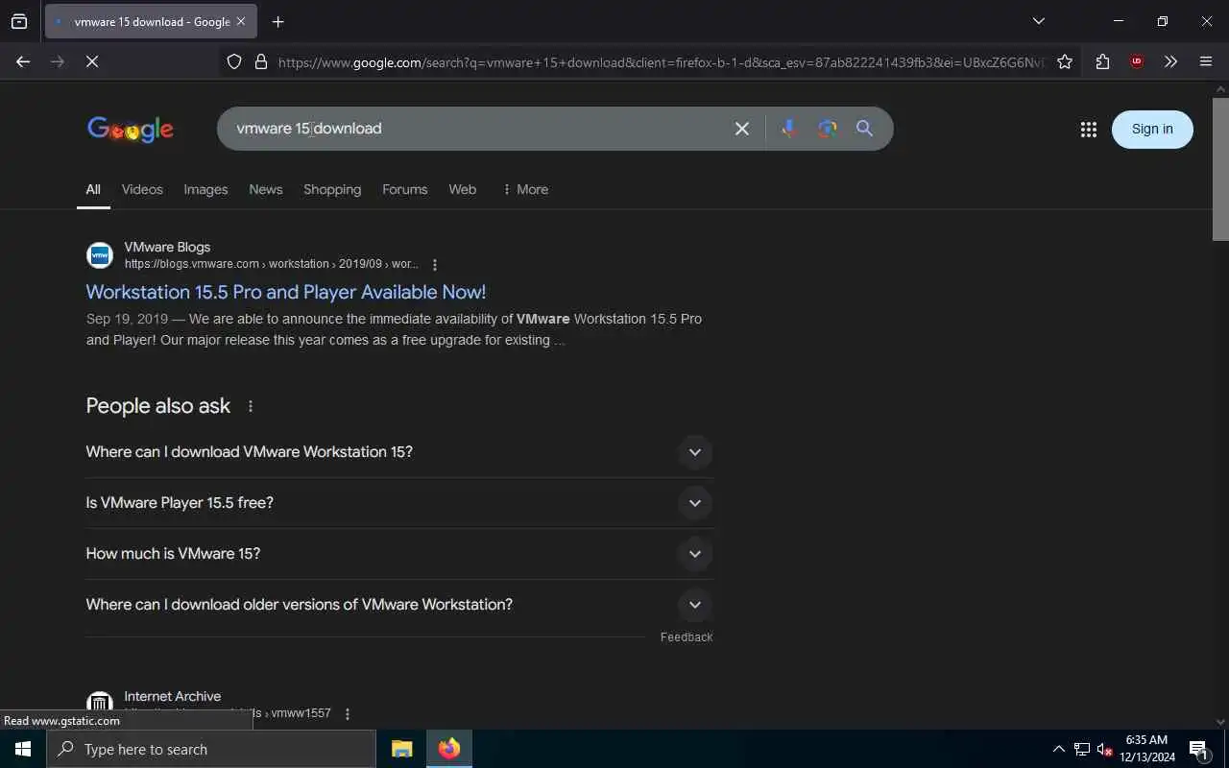Click the taskbar search box

(211, 749)
